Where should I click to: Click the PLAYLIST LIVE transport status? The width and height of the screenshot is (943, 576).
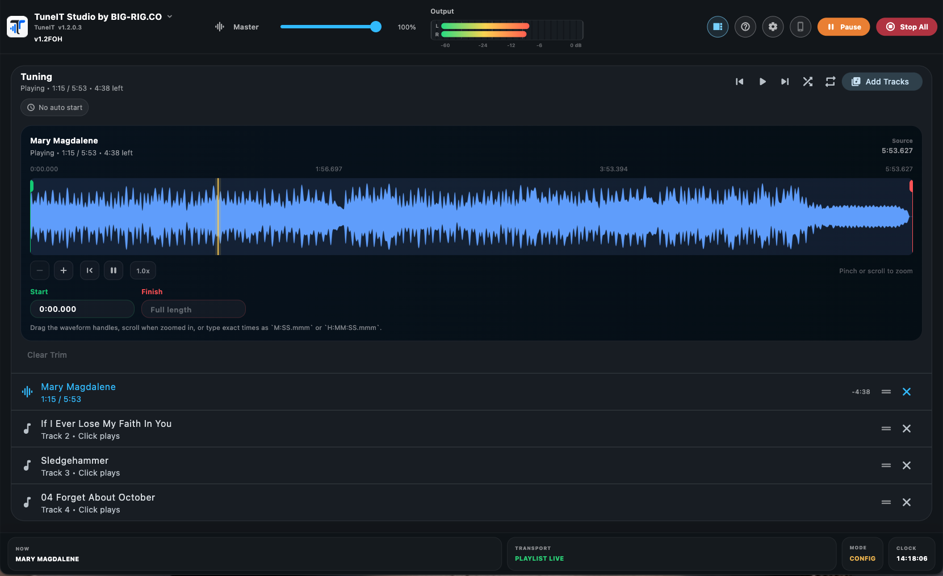(x=672, y=554)
